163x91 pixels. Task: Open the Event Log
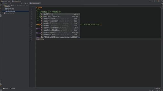coord(157,88)
